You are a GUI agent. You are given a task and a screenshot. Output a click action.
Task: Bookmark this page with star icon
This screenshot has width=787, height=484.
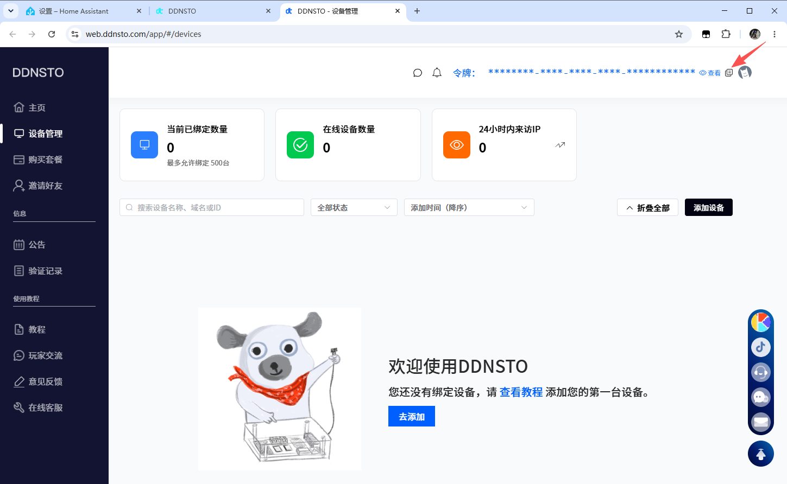click(679, 34)
